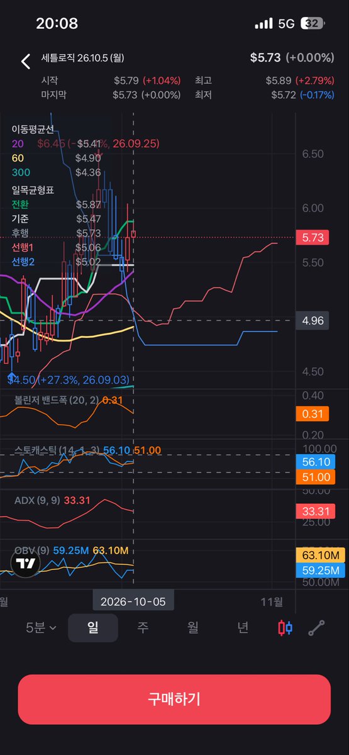Select the 일 daily tab
This screenshot has width=349, height=755.
pos(92,627)
